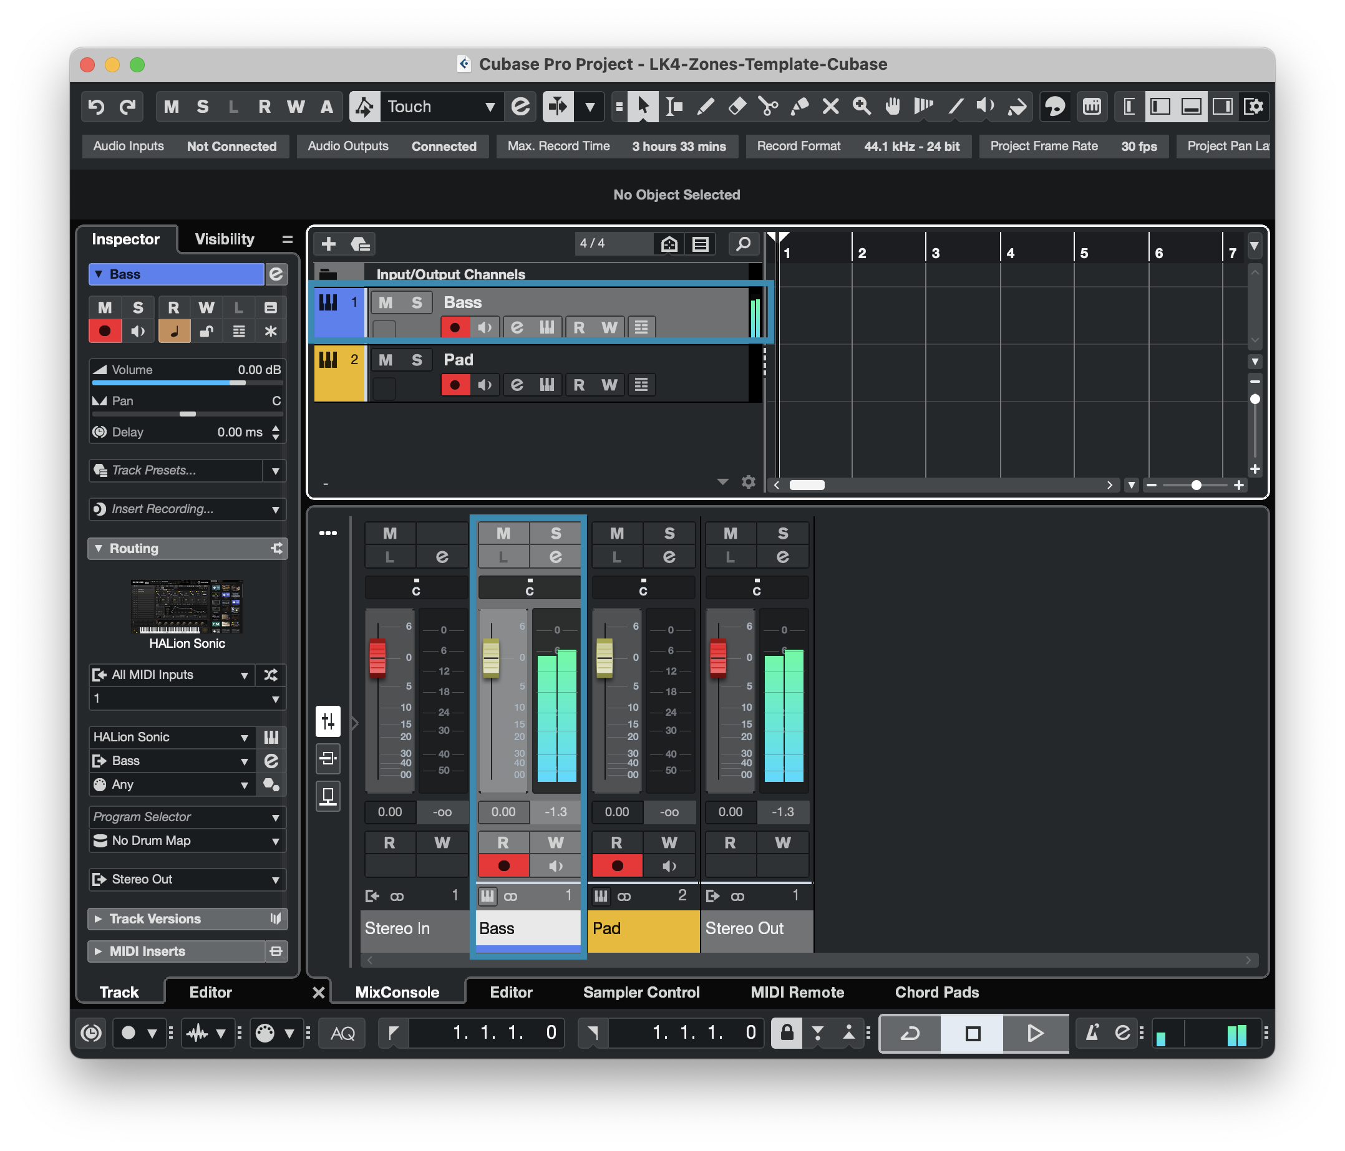Click the Show Faders icon in MixConsole

[x=329, y=721]
